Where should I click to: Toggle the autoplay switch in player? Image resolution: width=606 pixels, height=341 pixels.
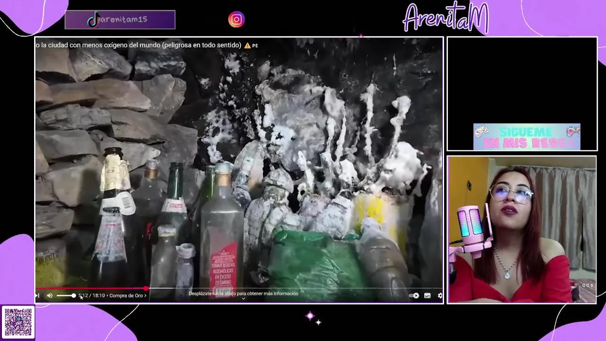[414, 296]
